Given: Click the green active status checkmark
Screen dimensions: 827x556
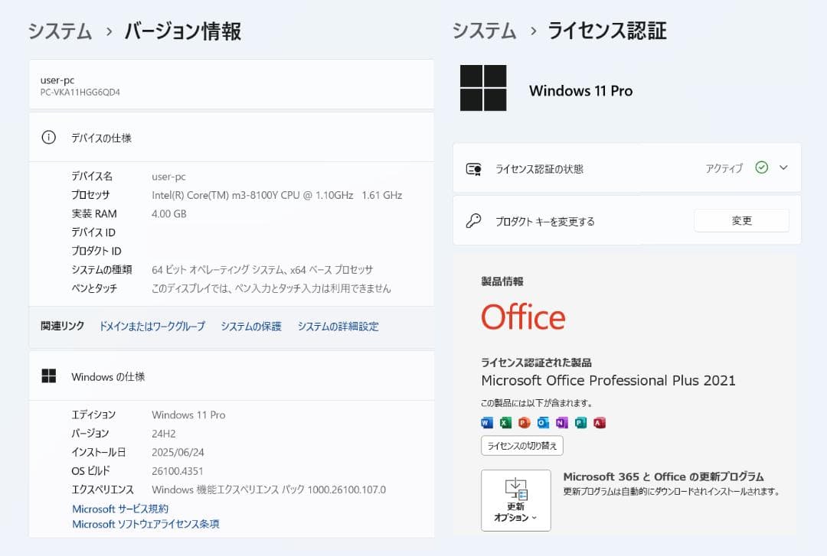Looking at the screenshot, I should pos(762,169).
